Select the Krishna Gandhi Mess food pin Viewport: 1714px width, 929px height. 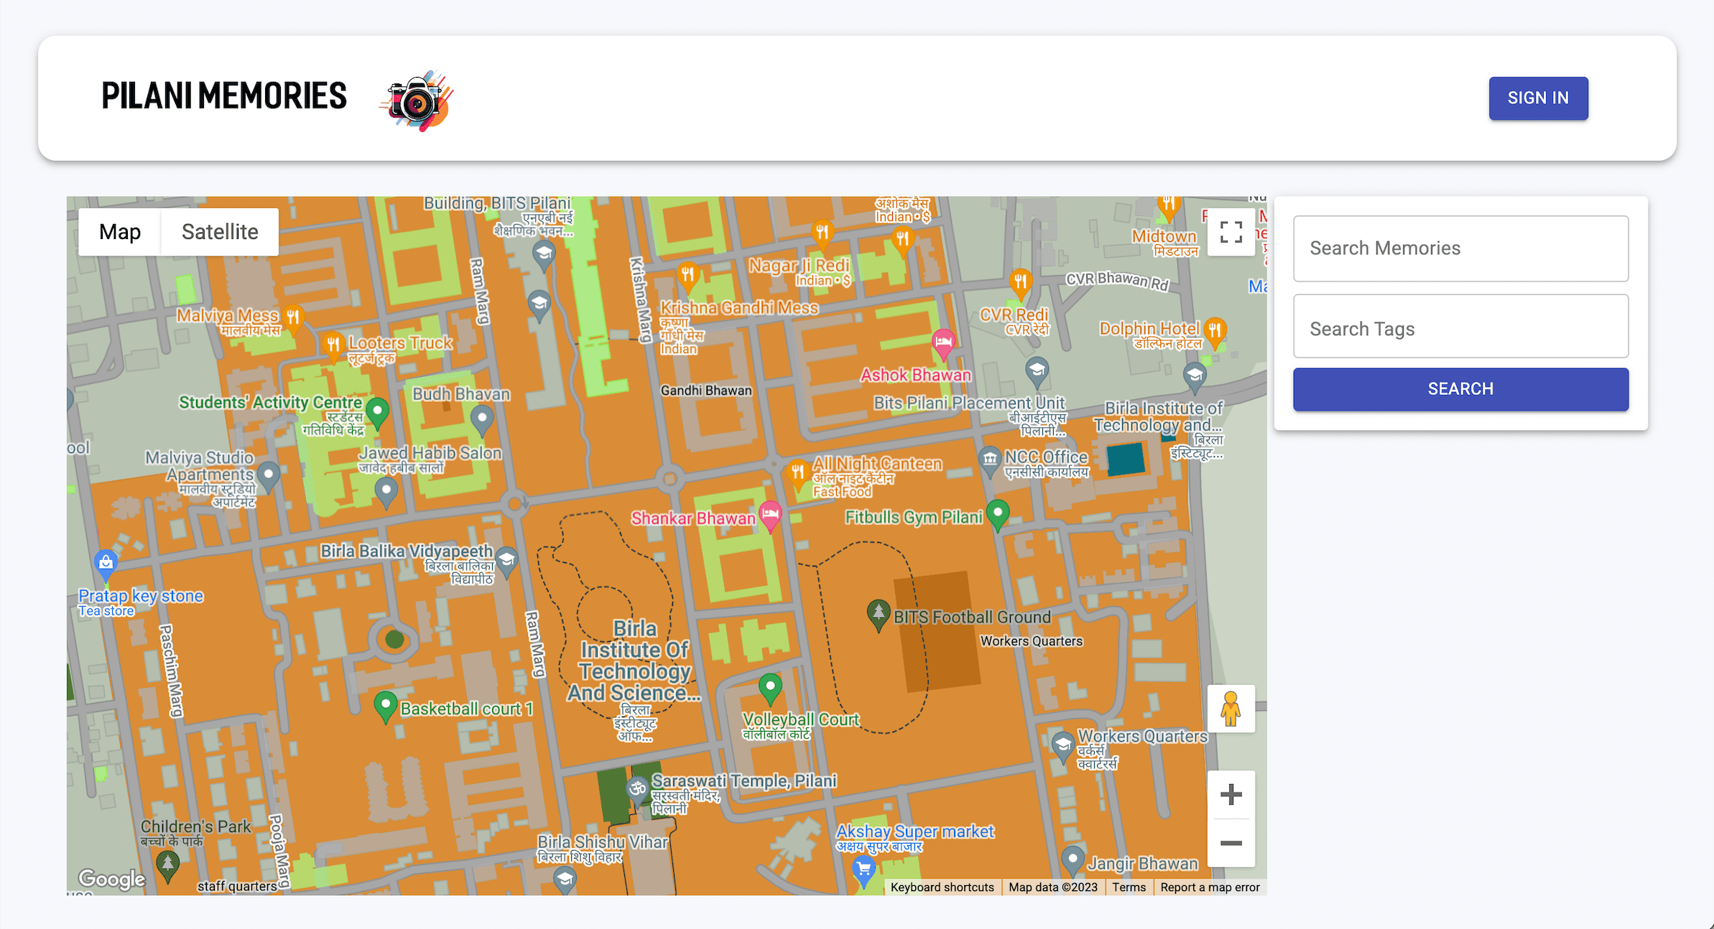(x=687, y=277)
